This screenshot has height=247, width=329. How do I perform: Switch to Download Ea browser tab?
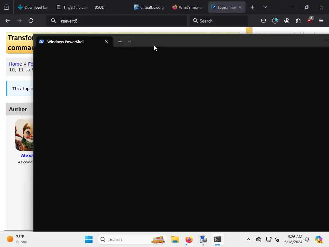(x=33, y=7)
